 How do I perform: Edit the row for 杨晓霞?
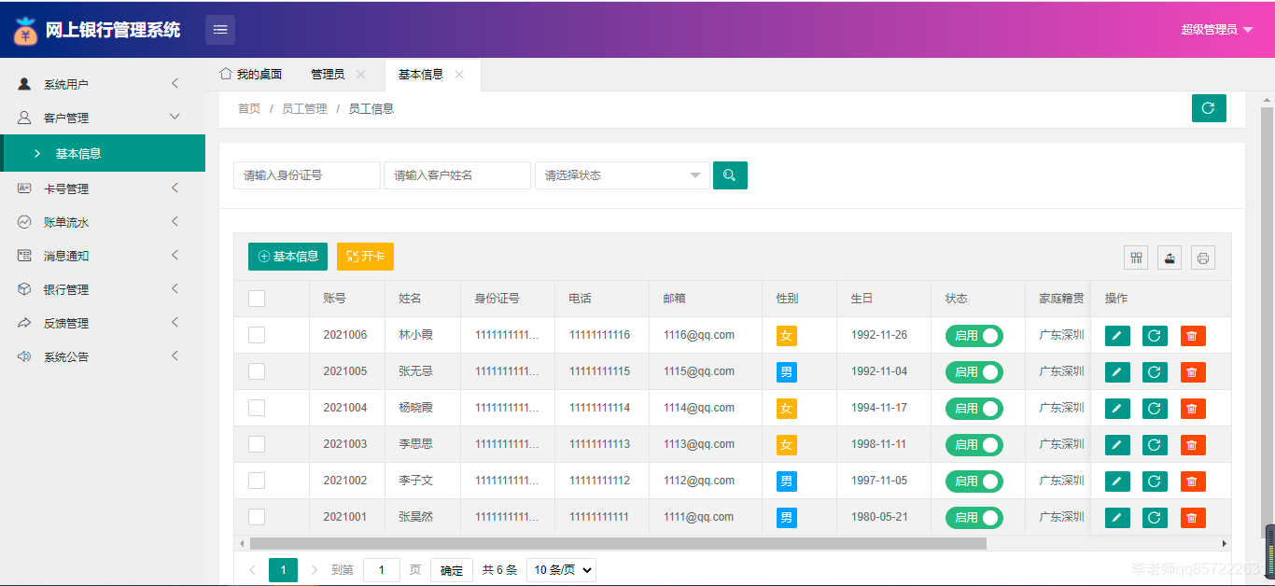(1117, 409)
